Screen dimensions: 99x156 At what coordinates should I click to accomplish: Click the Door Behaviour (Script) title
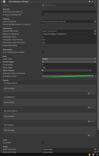tap(18, 2)
